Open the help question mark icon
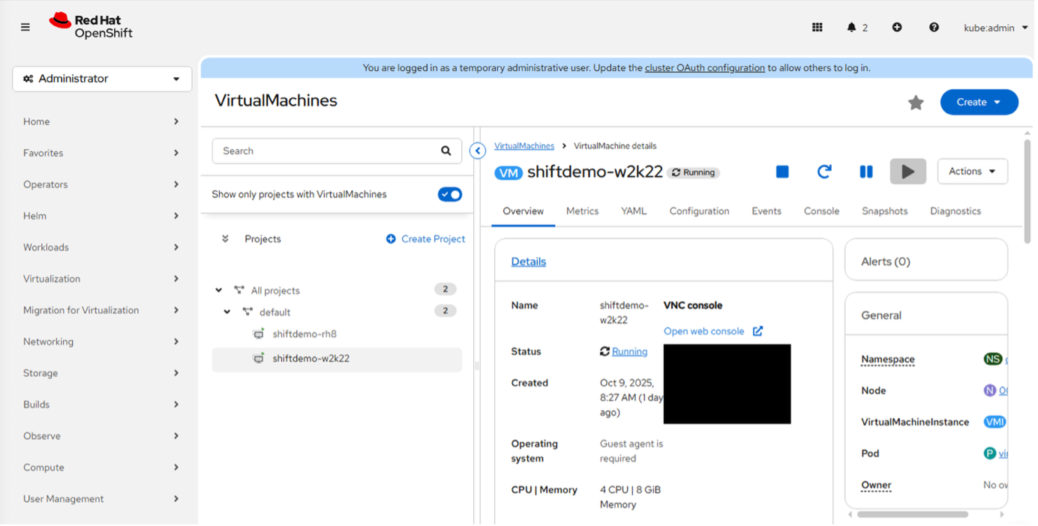This screenshot has height=526, width=1038. tap(934, 28)
